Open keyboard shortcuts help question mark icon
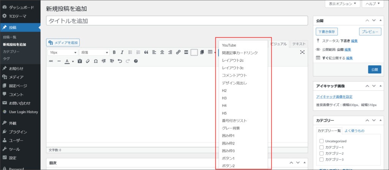Screen dimensions: 389x170 (x=136, y=61)
